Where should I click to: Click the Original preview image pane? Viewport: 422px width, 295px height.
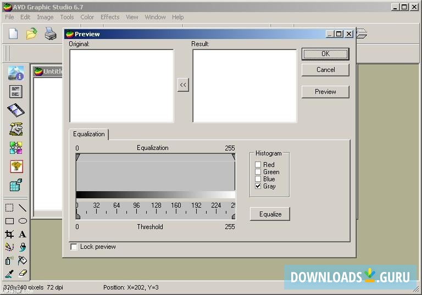[121, 86]
